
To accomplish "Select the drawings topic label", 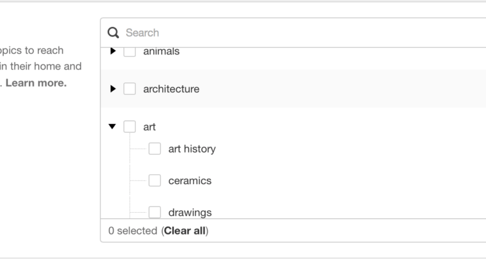I will (190, 213).
